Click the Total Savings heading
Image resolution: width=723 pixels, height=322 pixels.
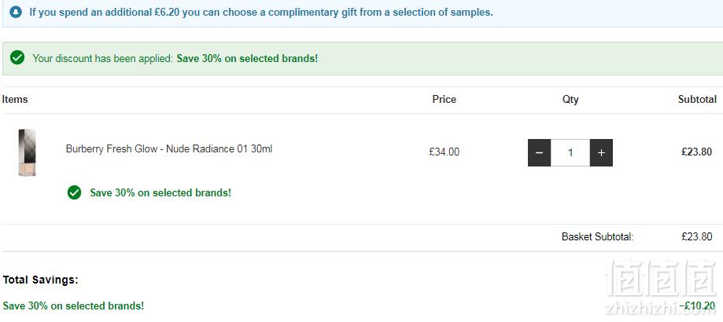(x=41, y=280)
